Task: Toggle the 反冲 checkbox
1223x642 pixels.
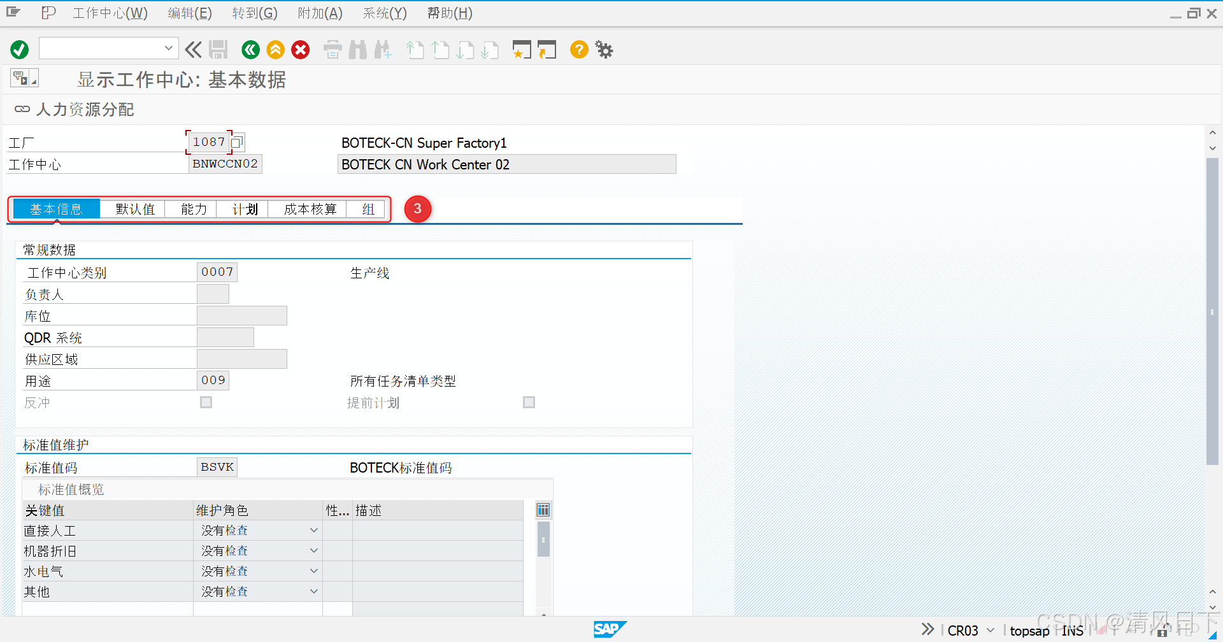Action: coord(206,402)
